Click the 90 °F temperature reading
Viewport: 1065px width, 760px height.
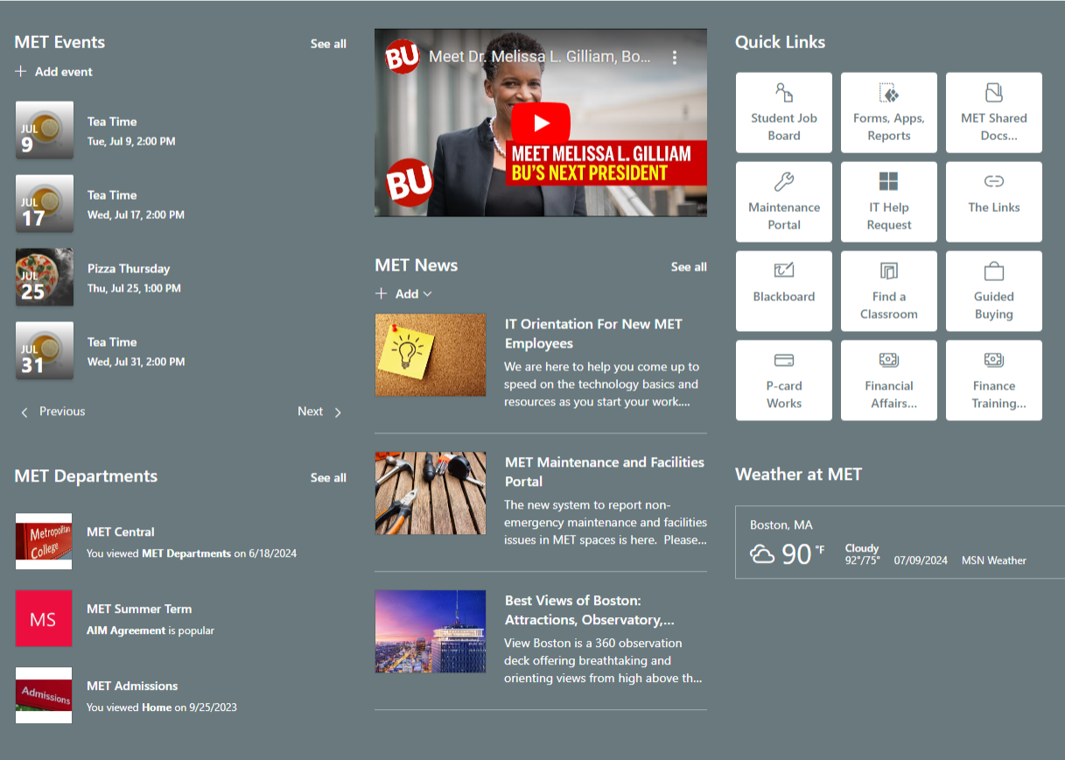pos(802,554)
